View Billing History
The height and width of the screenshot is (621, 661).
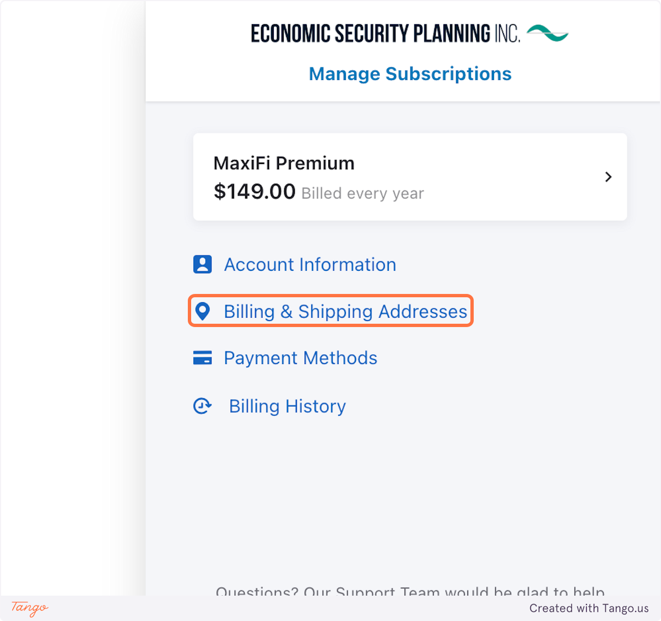pos(287,406)
